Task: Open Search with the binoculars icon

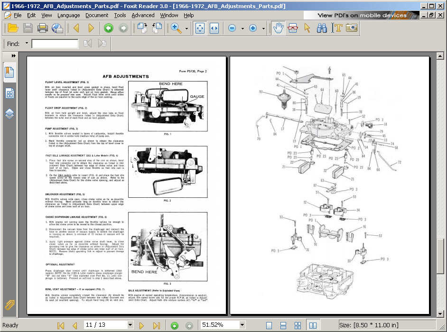Action: pos(322,28)
